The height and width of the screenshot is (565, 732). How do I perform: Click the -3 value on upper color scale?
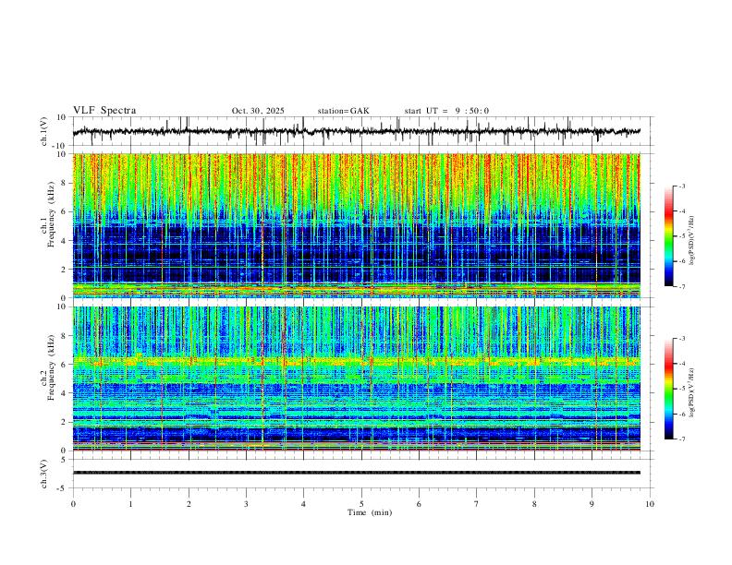click(x=681, y=186)
